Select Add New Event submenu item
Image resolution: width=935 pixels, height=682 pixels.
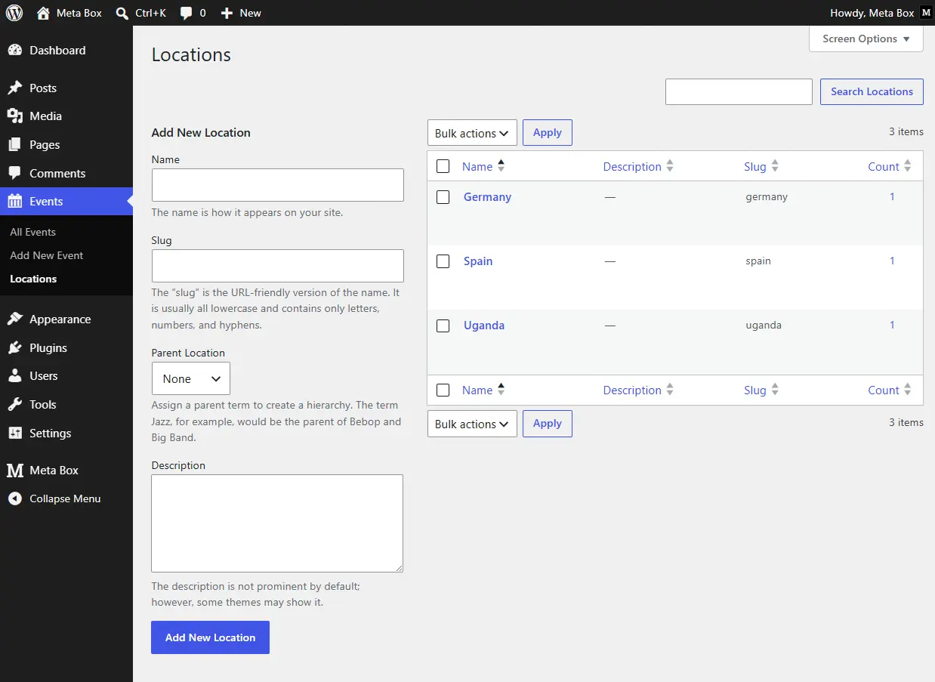[47, 255]
